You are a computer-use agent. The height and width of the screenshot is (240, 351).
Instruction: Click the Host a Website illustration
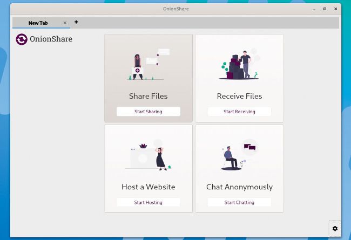[148, 156]
